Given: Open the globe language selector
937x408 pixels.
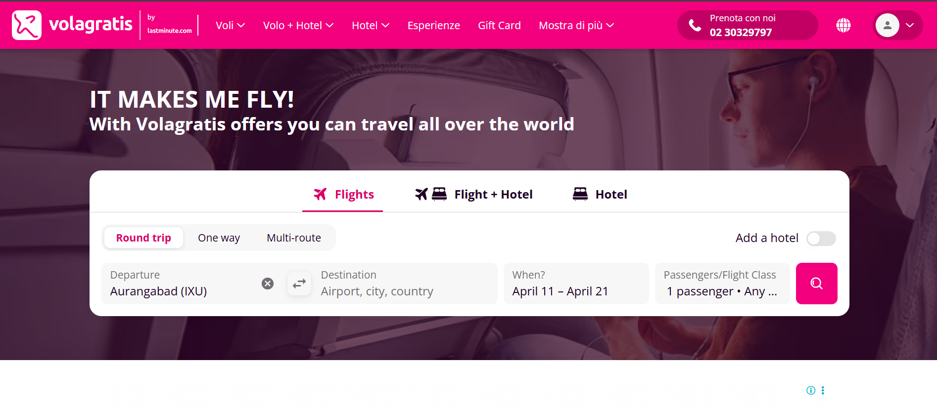Looking at the screenshot, I should pos(843,25).
